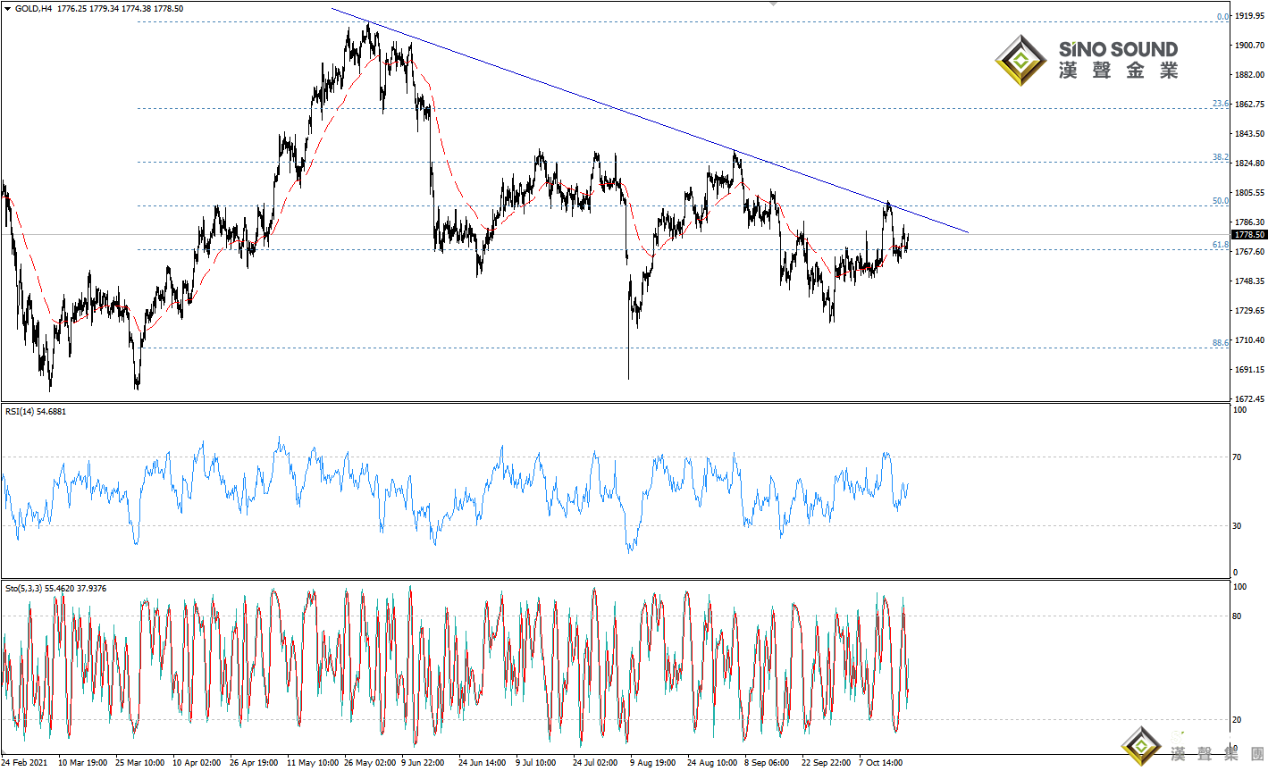Viewport: 1268px width, 771px height.
Task: Click the 38.2 Fibonacci retracement label
Action: tap(1220, 157)
